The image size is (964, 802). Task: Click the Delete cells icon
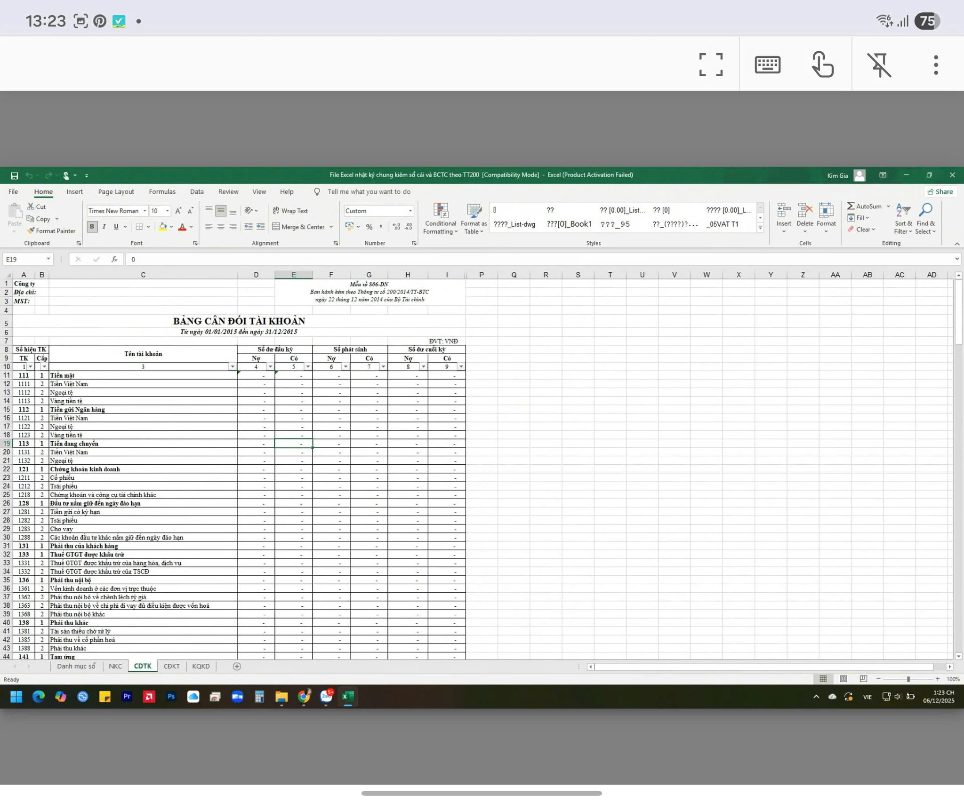pos(805,210)
